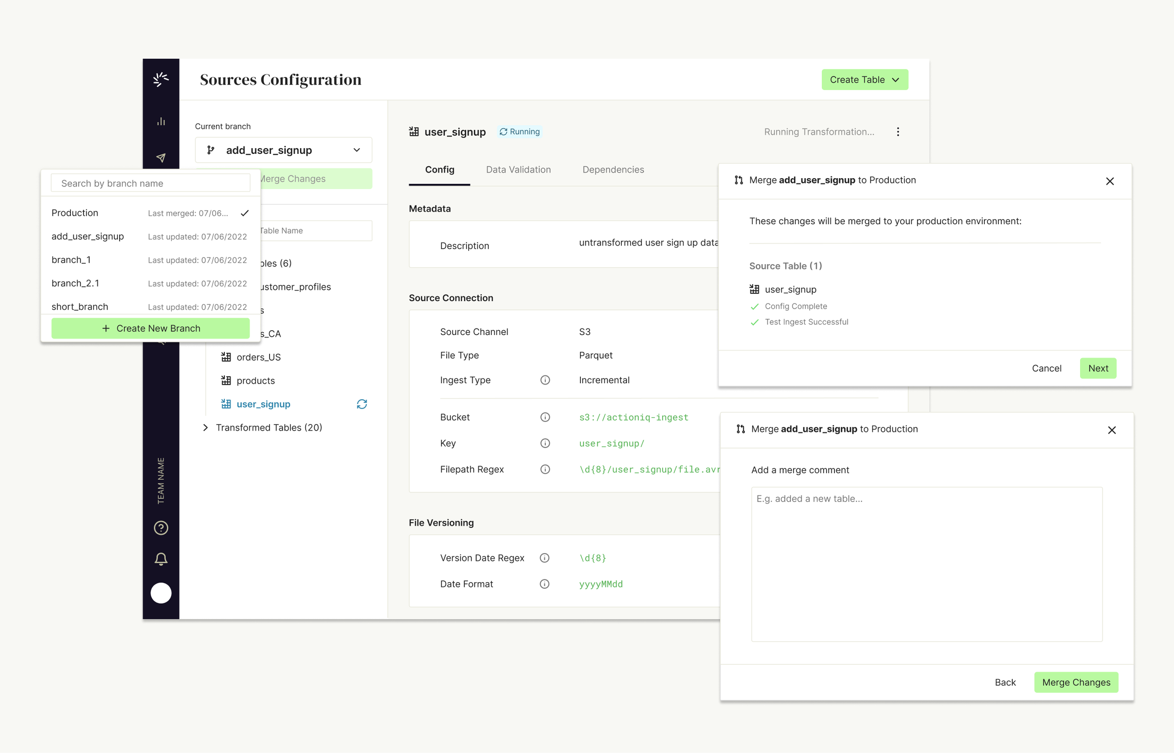This screenshot has width=1174, height=753.
Task: Open the help question mark icon
Action: (161, 528)
